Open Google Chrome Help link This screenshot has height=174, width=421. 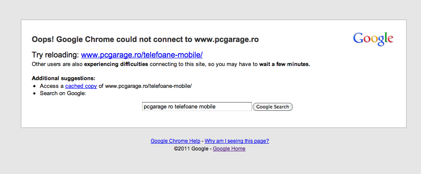176,141
